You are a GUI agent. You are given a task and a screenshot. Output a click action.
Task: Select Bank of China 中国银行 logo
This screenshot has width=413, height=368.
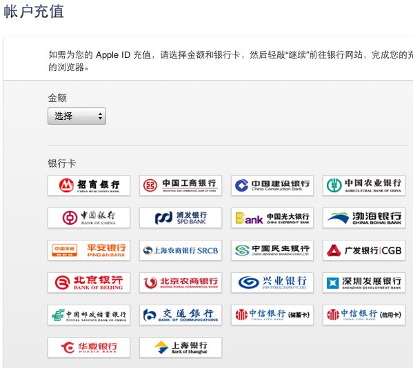(89, 218)
